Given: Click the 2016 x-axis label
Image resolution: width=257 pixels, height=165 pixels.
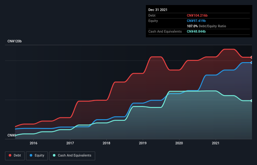Looking at the screenshot, I should pos(33,143).
